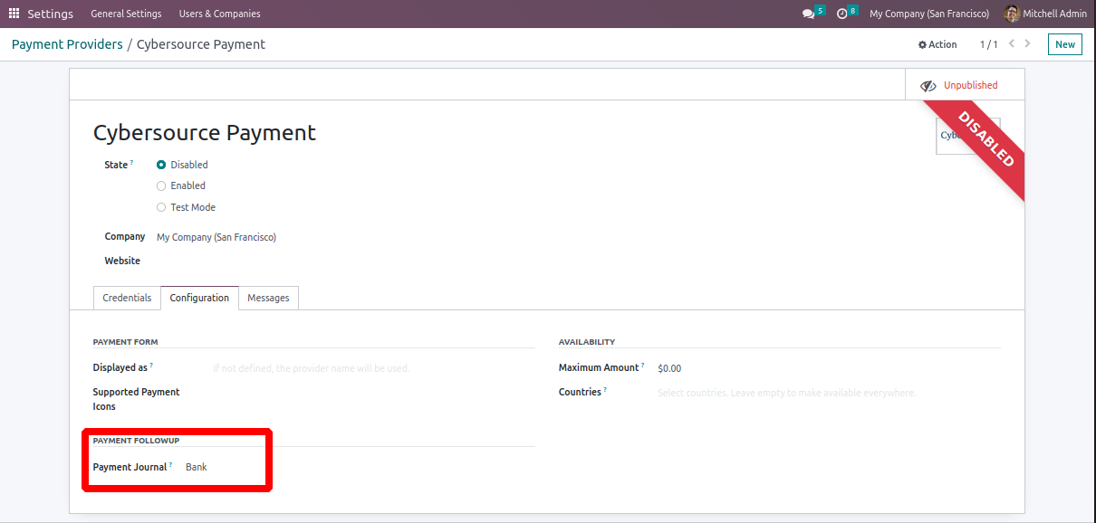Click the Maximum Amount help question mark
Viewport: 1096px width, 523px height.
pos(643,366)
